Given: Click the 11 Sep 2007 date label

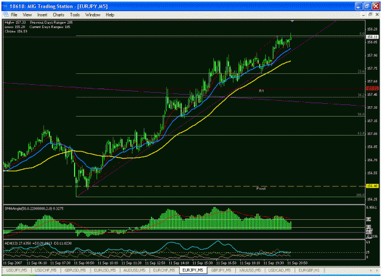Looking at the screenshot, I should tap(12, 263).
